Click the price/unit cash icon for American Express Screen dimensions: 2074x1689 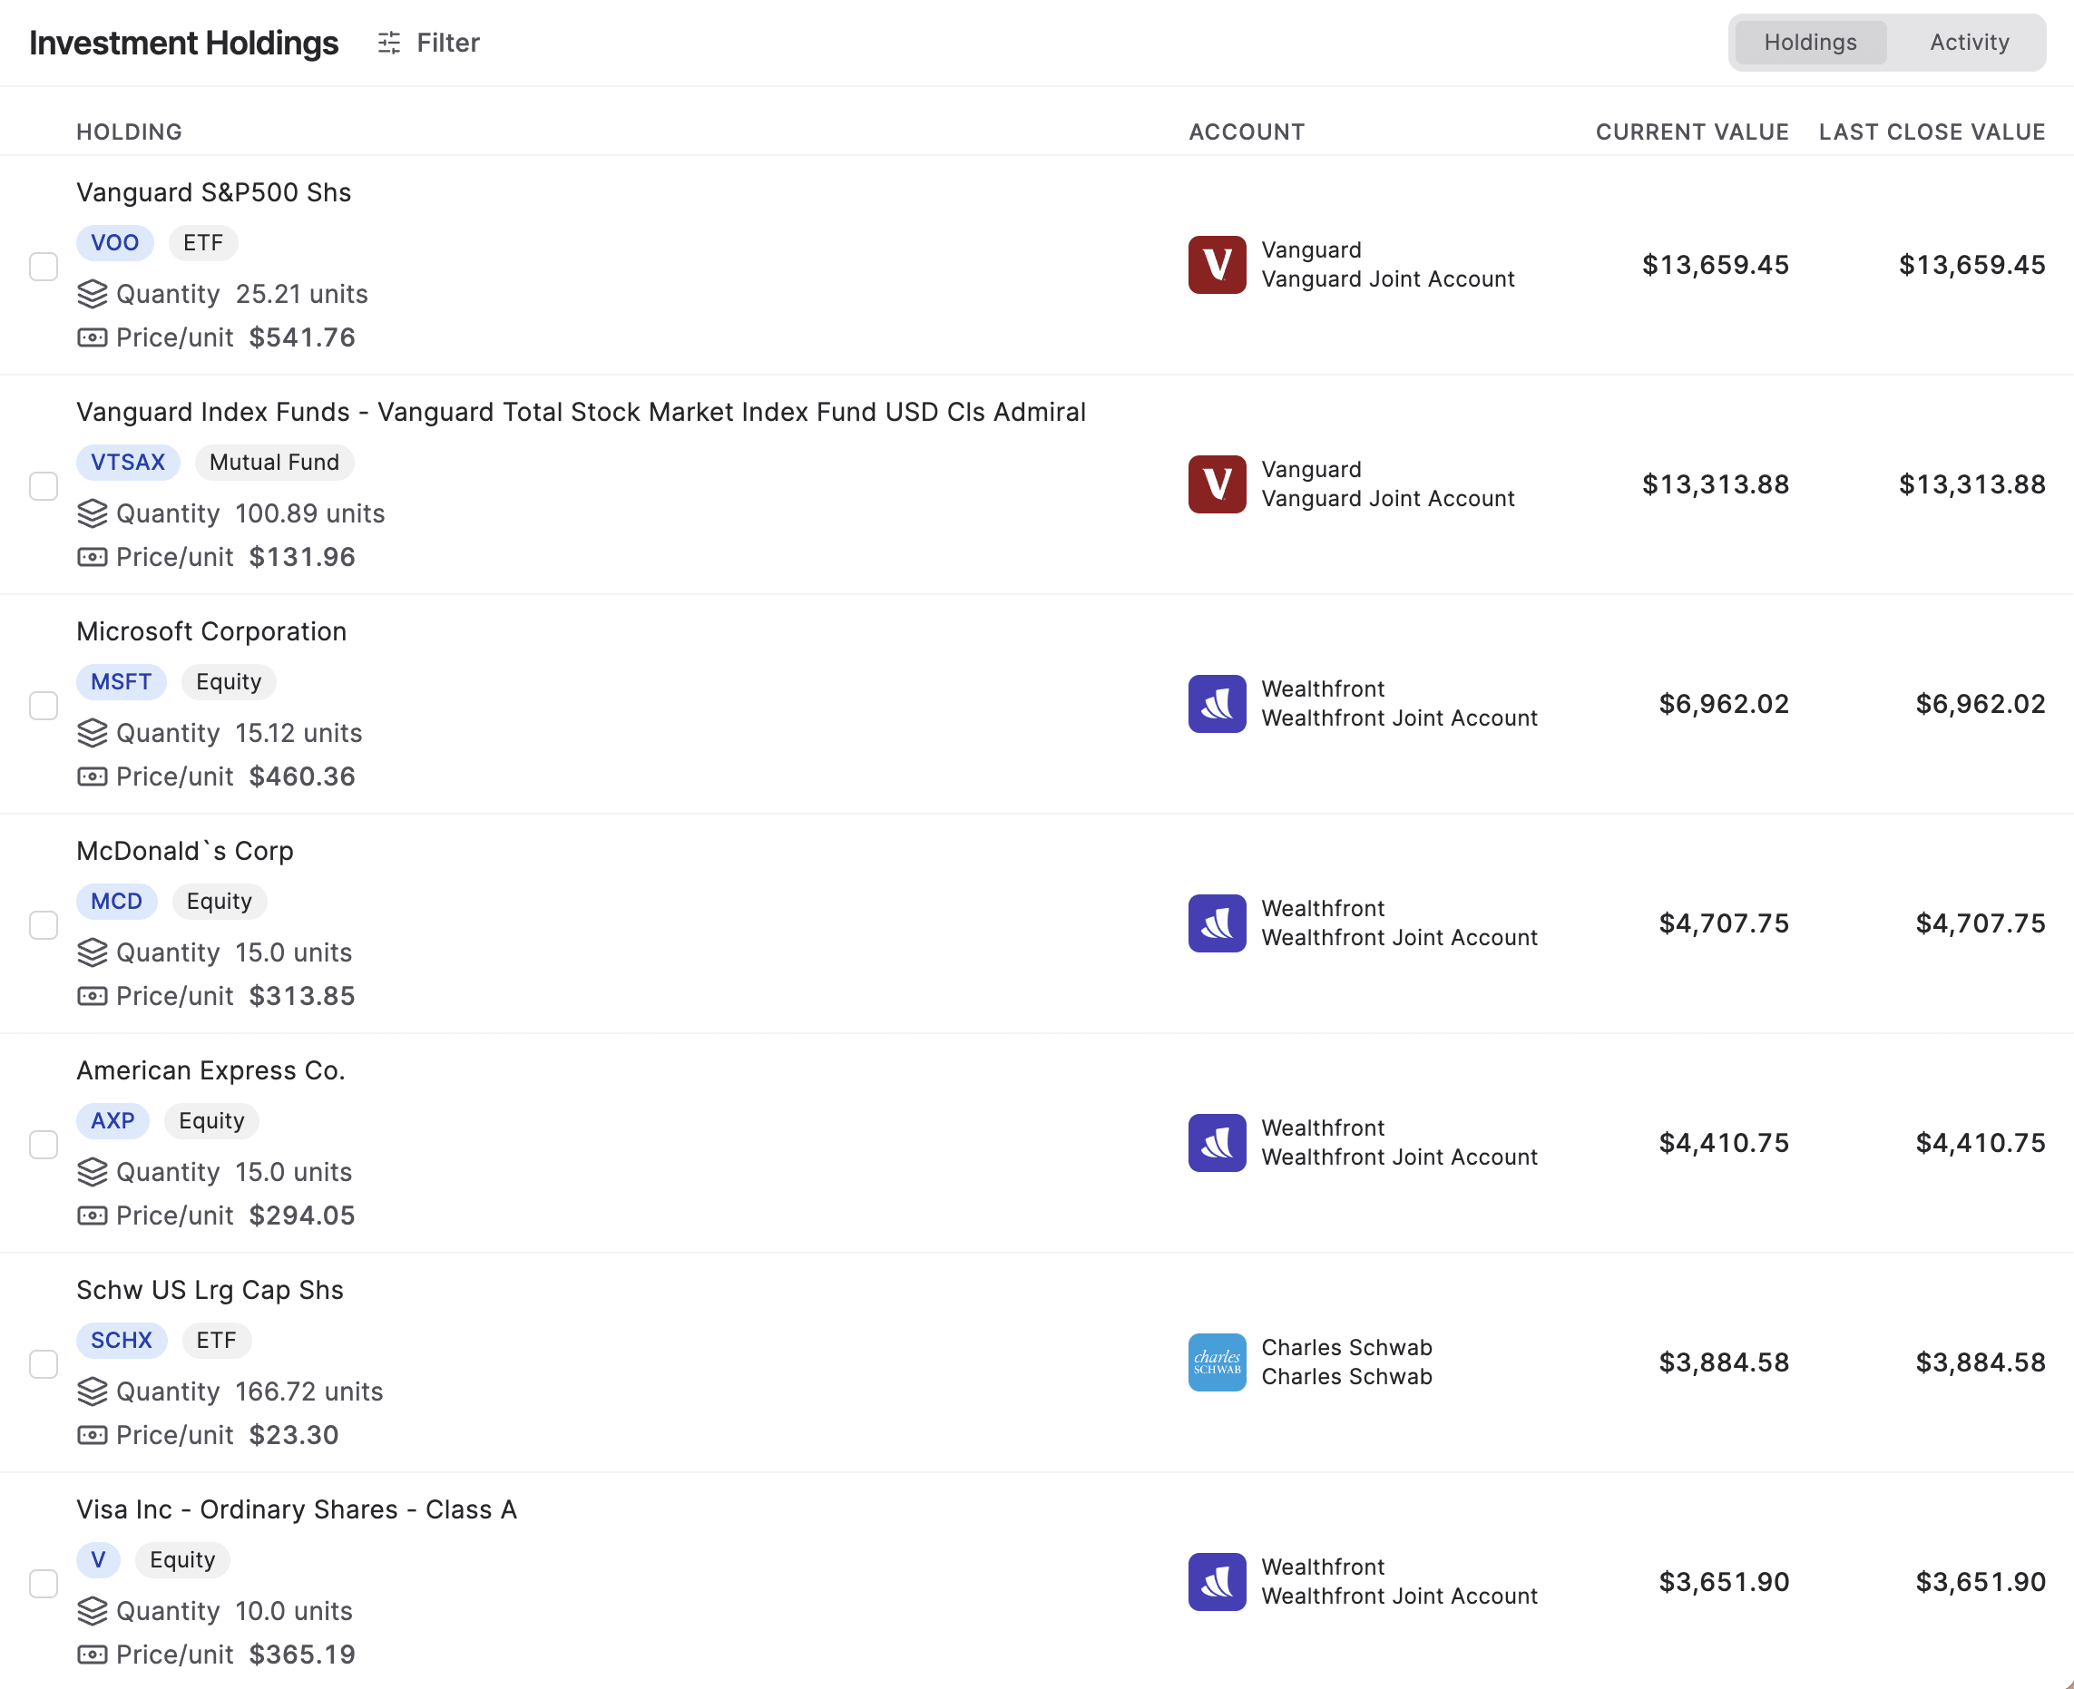[x=93, y=1216]
